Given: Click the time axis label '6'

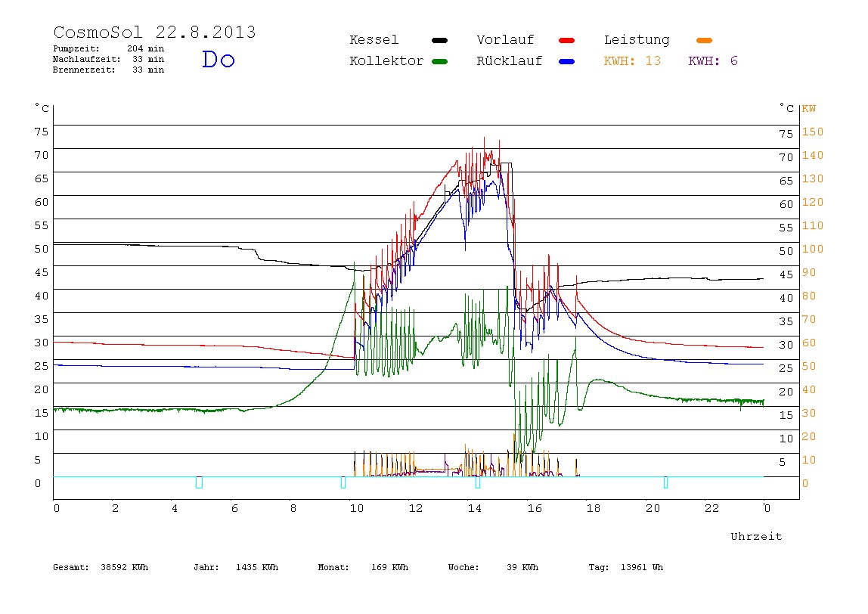Looking at the screenshot, I should (x=234, y=508).
